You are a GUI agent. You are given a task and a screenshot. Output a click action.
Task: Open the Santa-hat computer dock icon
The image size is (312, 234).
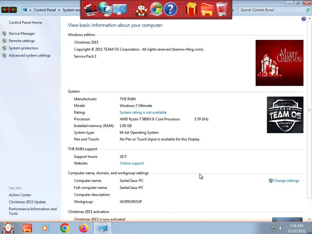coord(90,9)
